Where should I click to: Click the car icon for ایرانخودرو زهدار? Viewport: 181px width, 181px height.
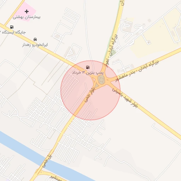pyautogui.click(x=35, y=39)
